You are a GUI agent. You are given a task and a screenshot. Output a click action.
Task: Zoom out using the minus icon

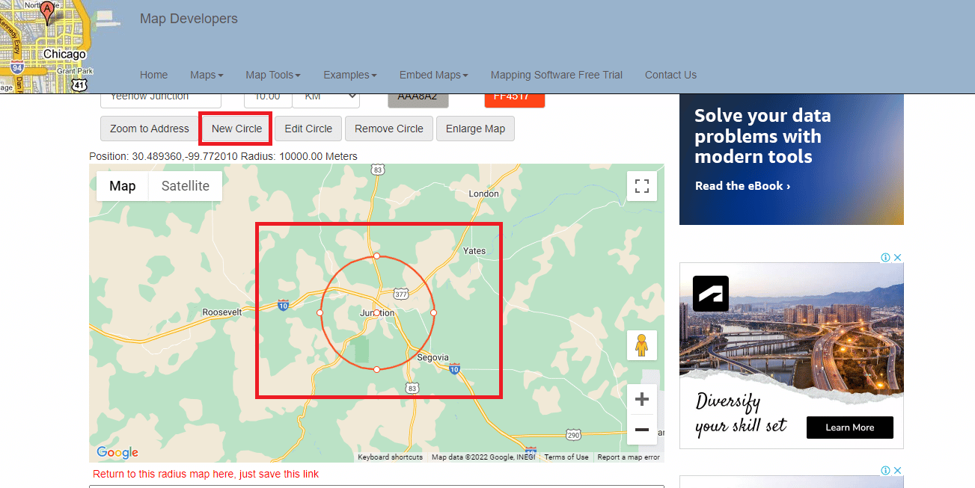(641, 430)
